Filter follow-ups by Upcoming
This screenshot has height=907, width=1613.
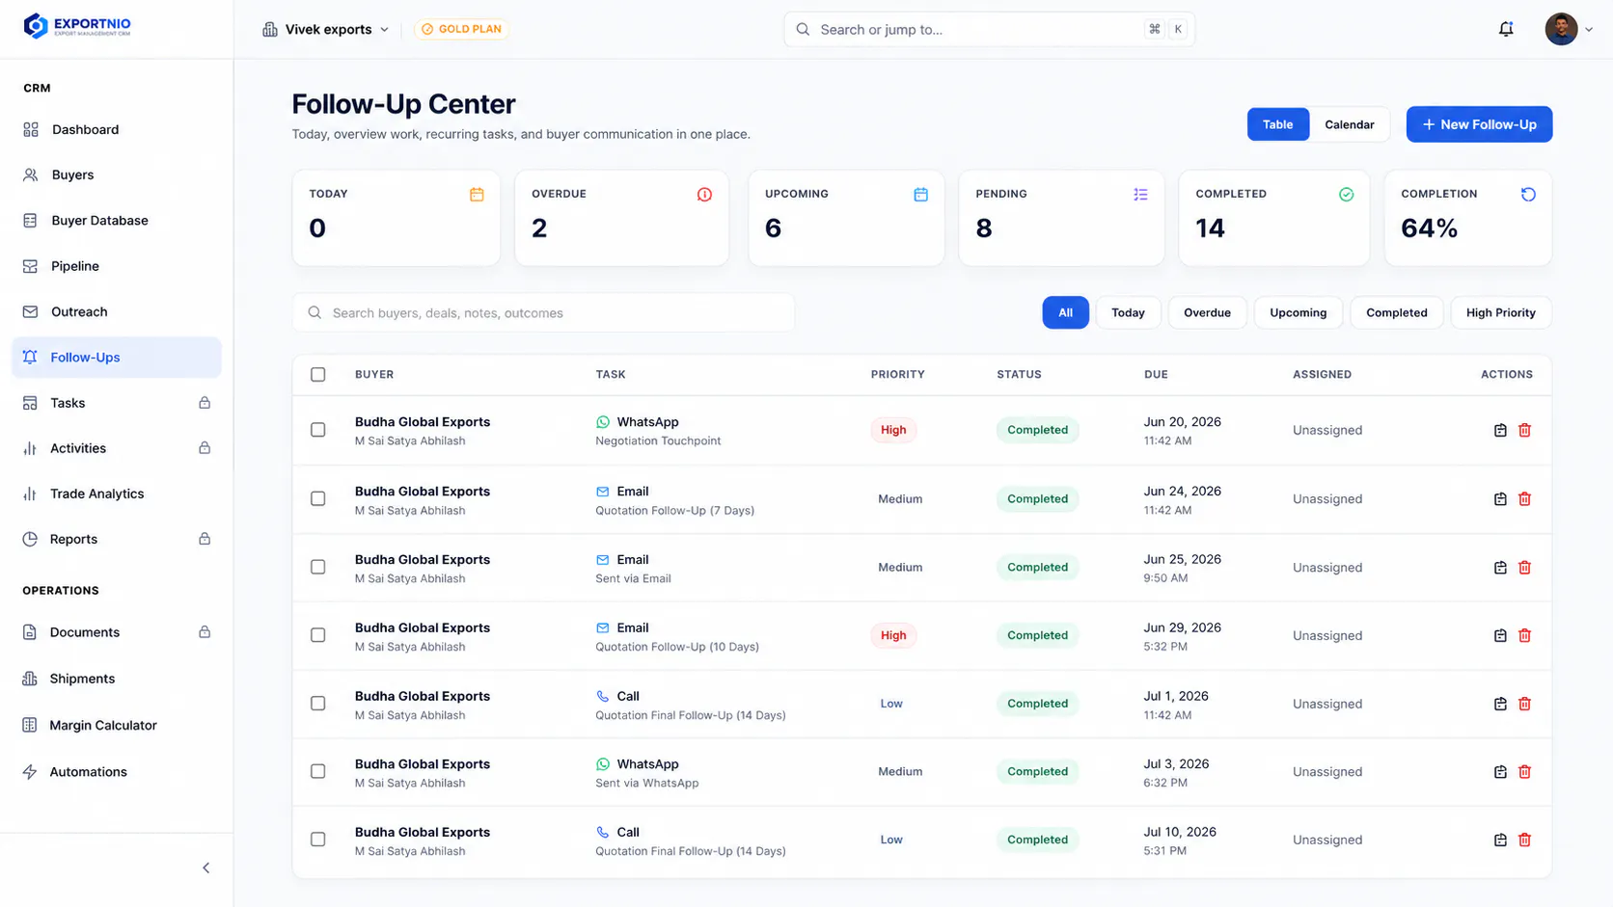1298,312
